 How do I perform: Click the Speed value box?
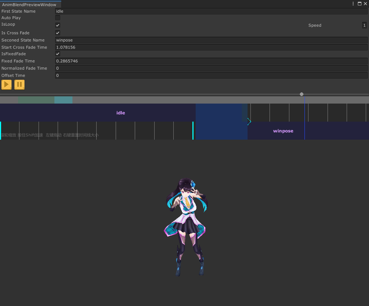point(364,25)
